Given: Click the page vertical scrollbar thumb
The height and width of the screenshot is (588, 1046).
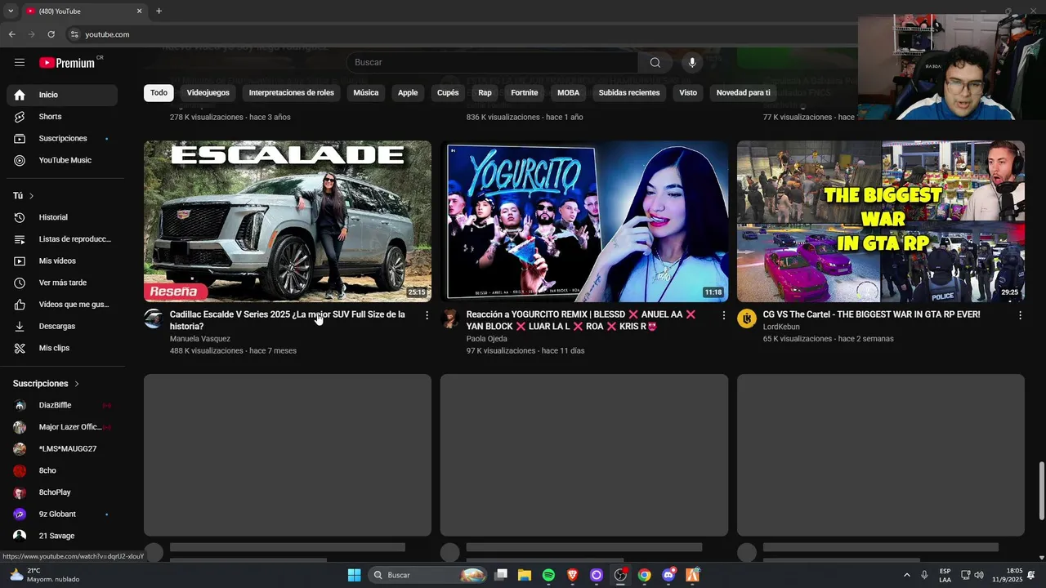Looking at the screenshot, I should [x=1041, y=491].
